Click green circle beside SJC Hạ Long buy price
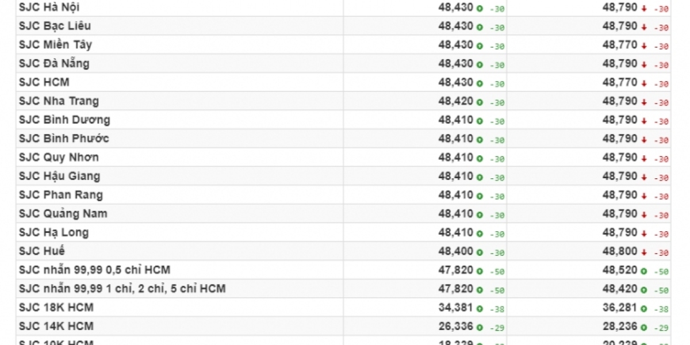690x345 pixels. [480, 233]
